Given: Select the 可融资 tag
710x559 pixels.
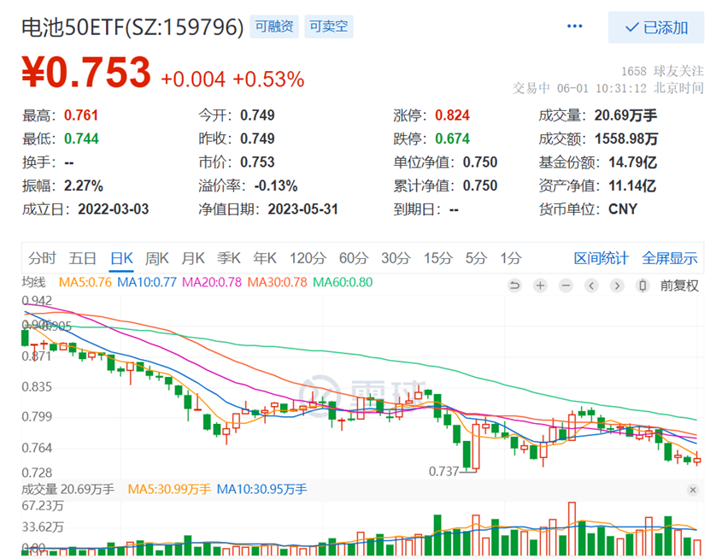Looking at the screenshot, I should [x=274, y=26].
